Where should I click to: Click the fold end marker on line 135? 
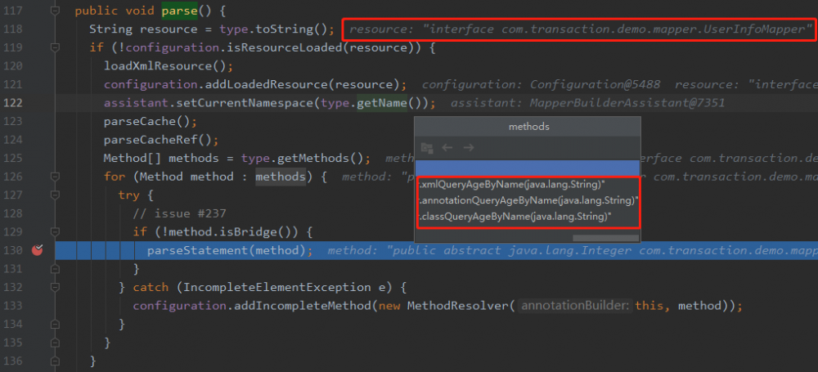tap(56, 343)
